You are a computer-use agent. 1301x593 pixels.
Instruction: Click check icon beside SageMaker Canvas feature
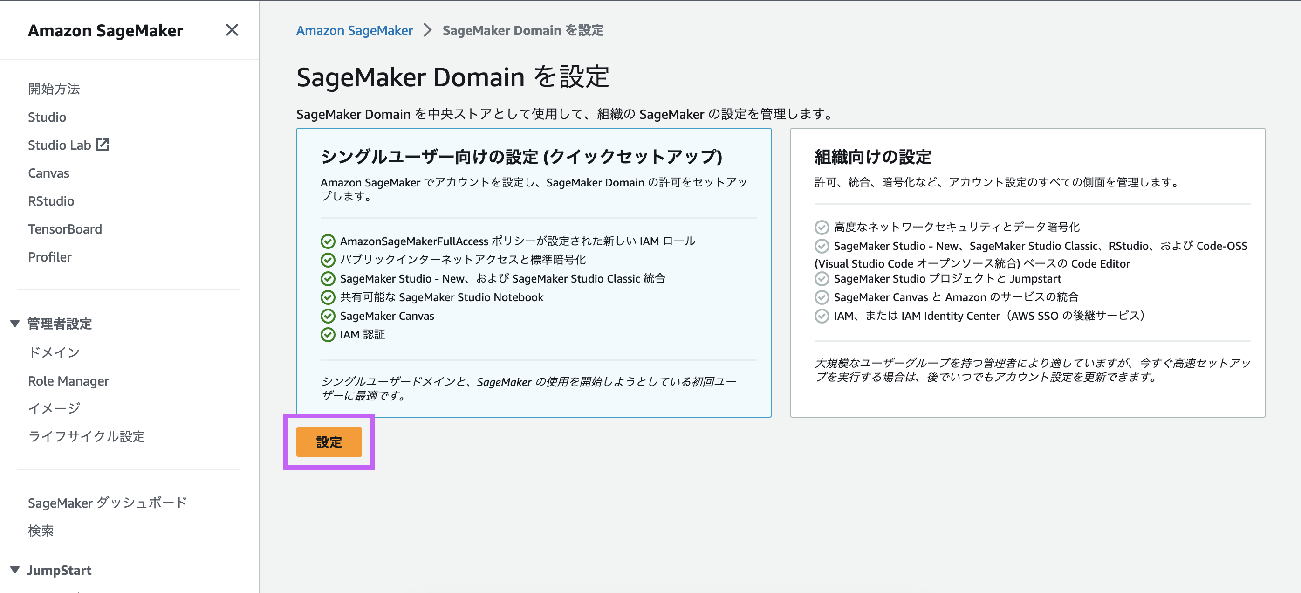coord(328,316)
